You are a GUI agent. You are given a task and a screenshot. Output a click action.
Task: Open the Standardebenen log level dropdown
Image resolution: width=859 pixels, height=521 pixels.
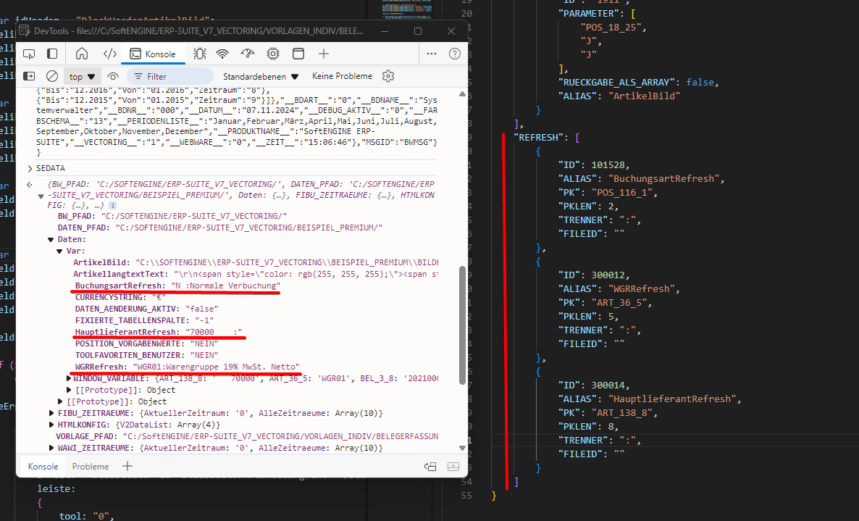point(261,76)
